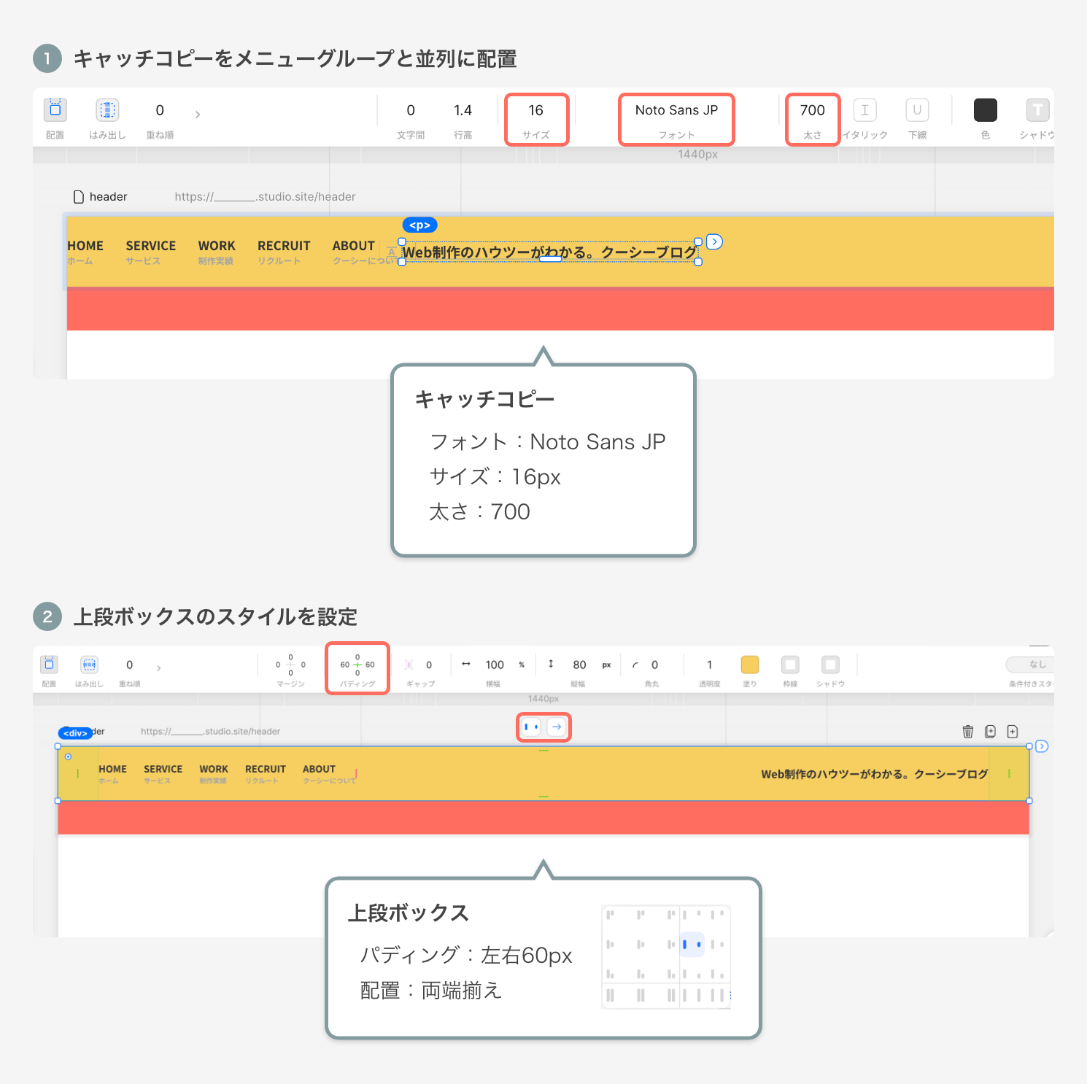Click the width arrows icon beside 100
The image size is (1087, 1084).
pos(466,664)
